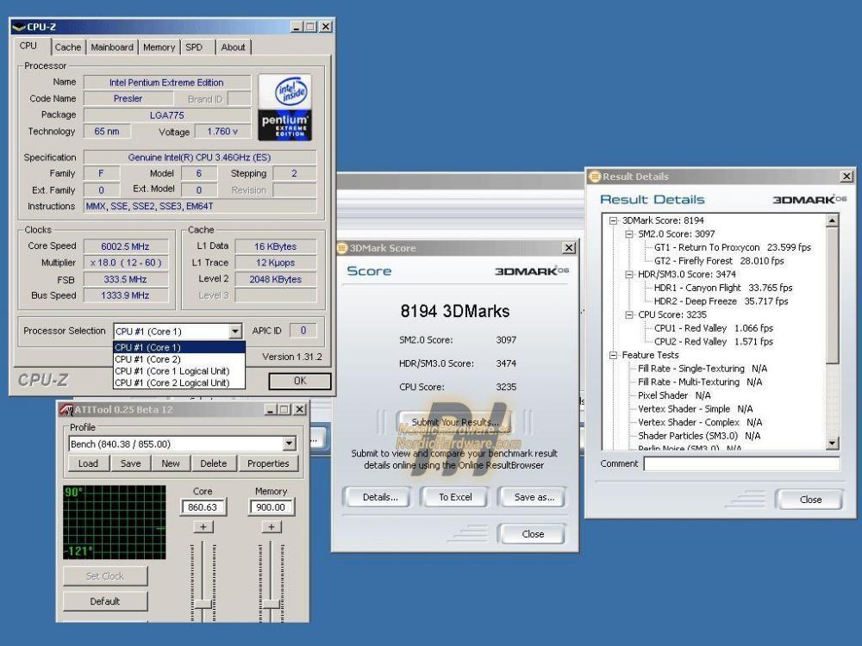Click the ATITool title bar icon
The height and width of the screenshot is (646, 862).
pyautogui.click(x=66, y=409)
